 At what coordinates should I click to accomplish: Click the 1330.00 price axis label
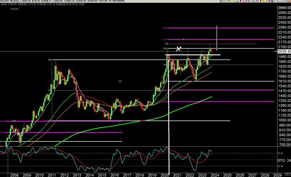point(284,100)
